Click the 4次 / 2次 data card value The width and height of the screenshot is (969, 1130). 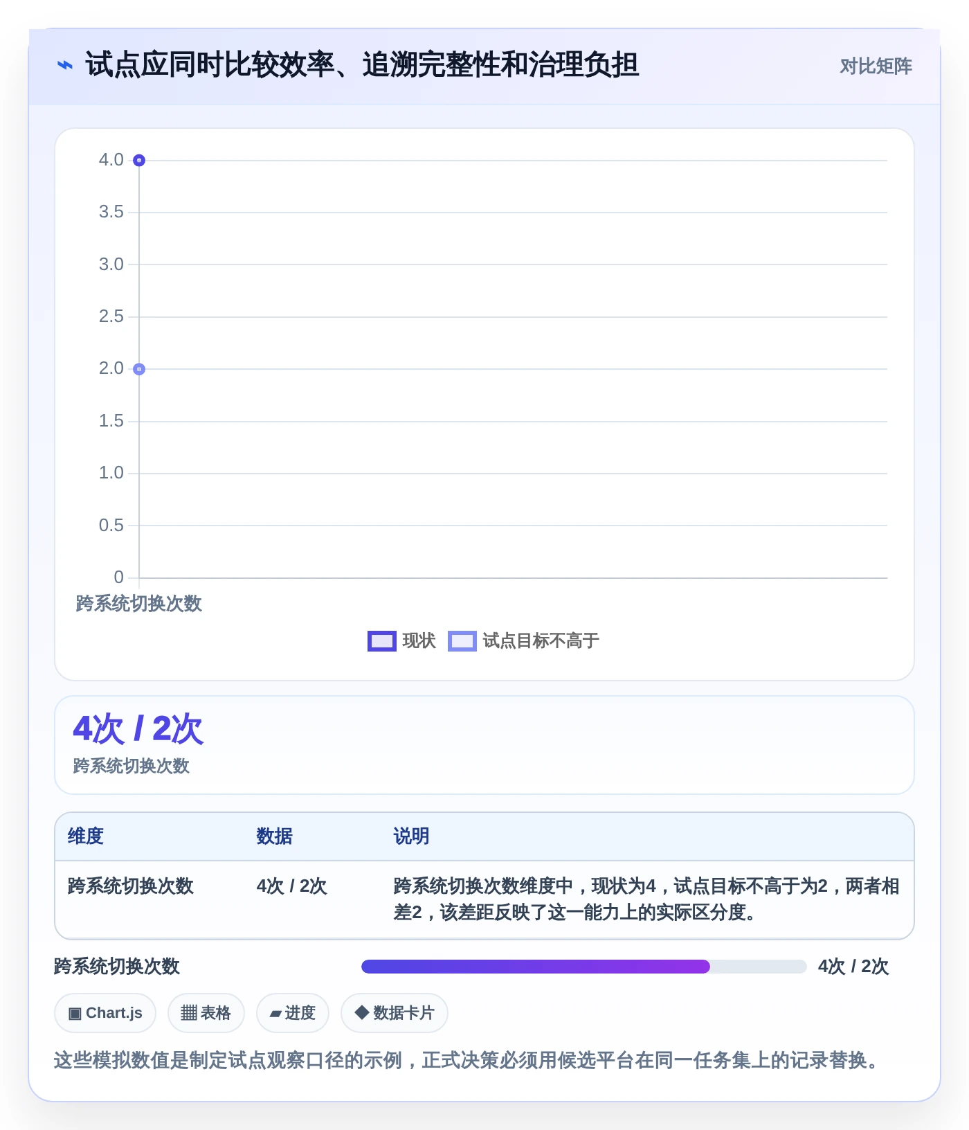[138, 729]
